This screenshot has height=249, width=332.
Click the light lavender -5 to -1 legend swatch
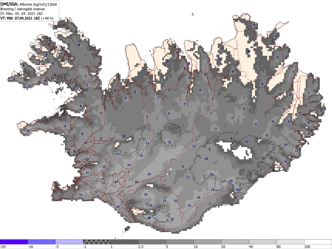point(69,242)
